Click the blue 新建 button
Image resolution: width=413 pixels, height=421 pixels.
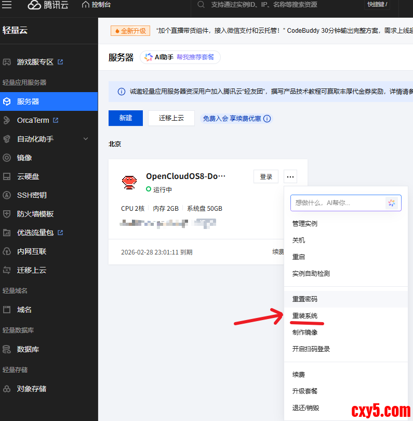click(x=126, y=118)
